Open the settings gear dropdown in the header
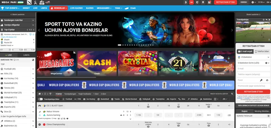Viewport: 271px width, 128px height. point(253,2)
